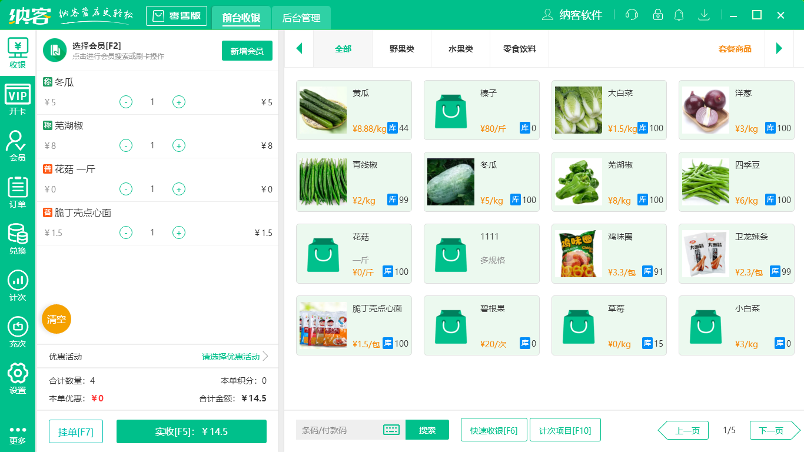Select the 全部 category tab
The image size is (804, 452).
pyautogui.click(x=343, y=49)
